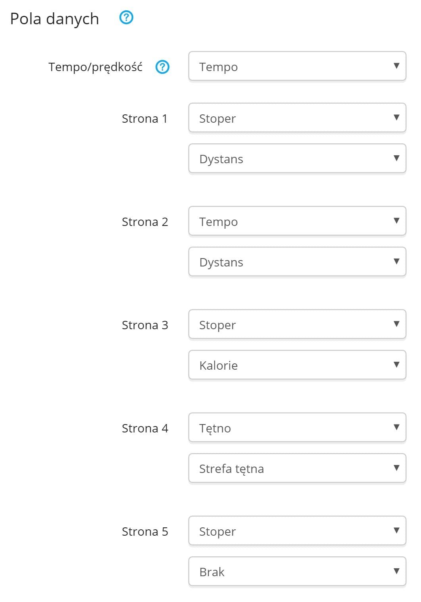Expand the Kalorie dropdown
This screenshot has height=602, width=421.
click(x=297, y=365)
